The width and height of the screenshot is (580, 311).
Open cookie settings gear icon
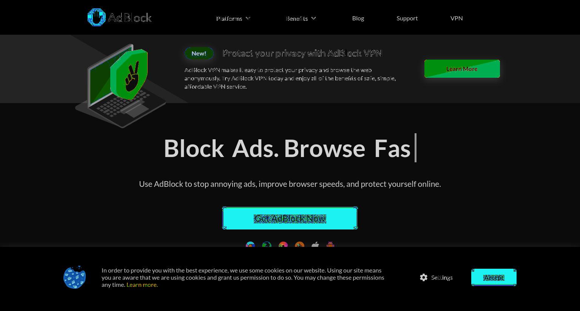[424, 277]
